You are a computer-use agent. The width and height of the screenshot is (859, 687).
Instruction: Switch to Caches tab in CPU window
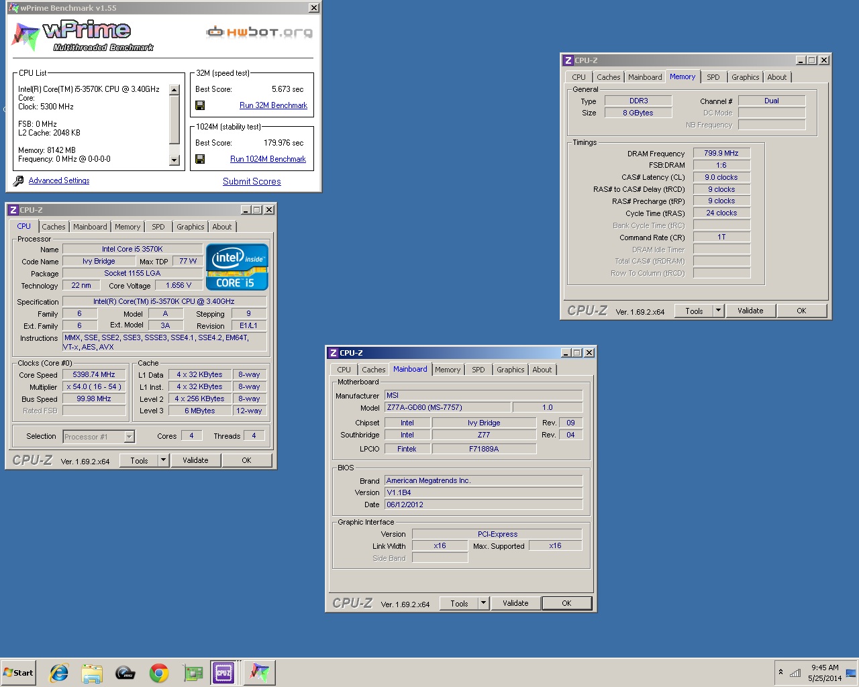pos(54,227)
